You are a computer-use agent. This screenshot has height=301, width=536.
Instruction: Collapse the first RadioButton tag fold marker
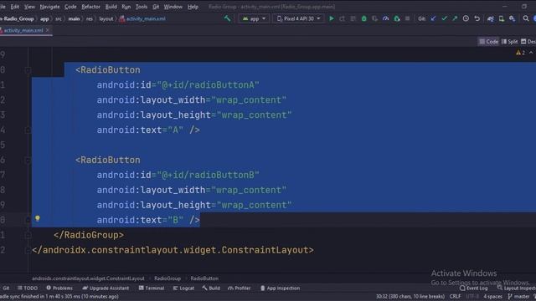[28, 70]
